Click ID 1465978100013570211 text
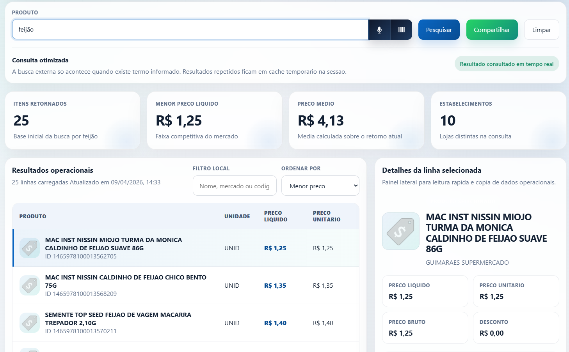Viewport: 569px width, 352px height. click(x=81, y=331)
